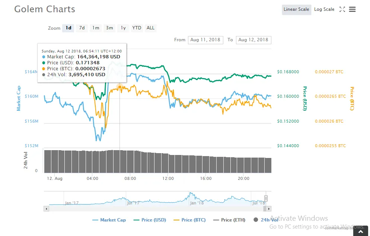Toggle Price (USD) series in legend
This screenshot has height=236, width=370.
(150, 220)
